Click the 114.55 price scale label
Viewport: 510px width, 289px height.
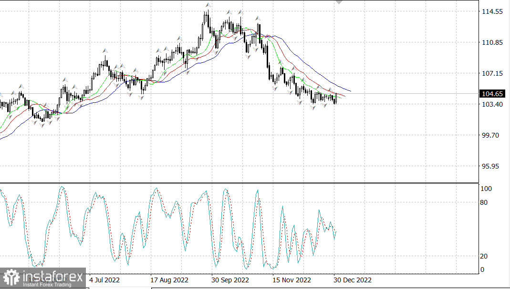coord(492,11)
